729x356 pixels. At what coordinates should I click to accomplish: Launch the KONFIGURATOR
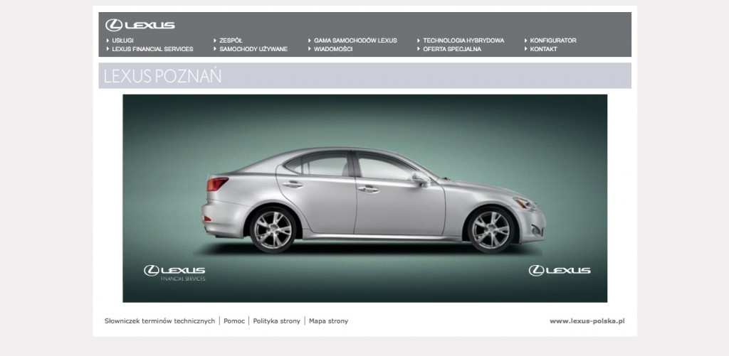point(553,41)
